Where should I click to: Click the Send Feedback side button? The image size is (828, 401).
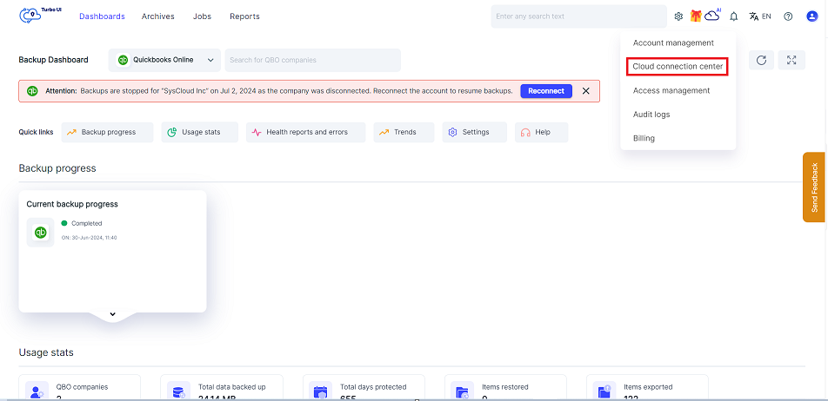tap(814, 187)
